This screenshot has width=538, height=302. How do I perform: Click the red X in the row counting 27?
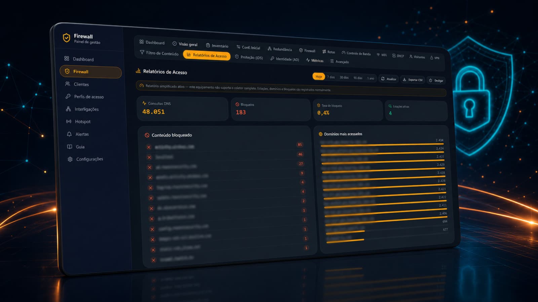[x=150, y=167]
